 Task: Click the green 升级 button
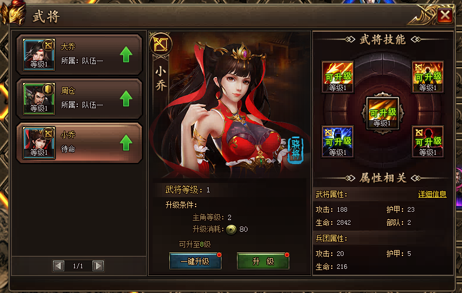click(x=263, y=261)
